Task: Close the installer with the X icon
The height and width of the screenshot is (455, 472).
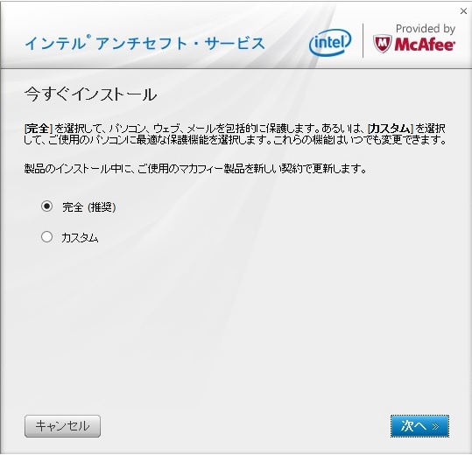Action: [463, 11]
